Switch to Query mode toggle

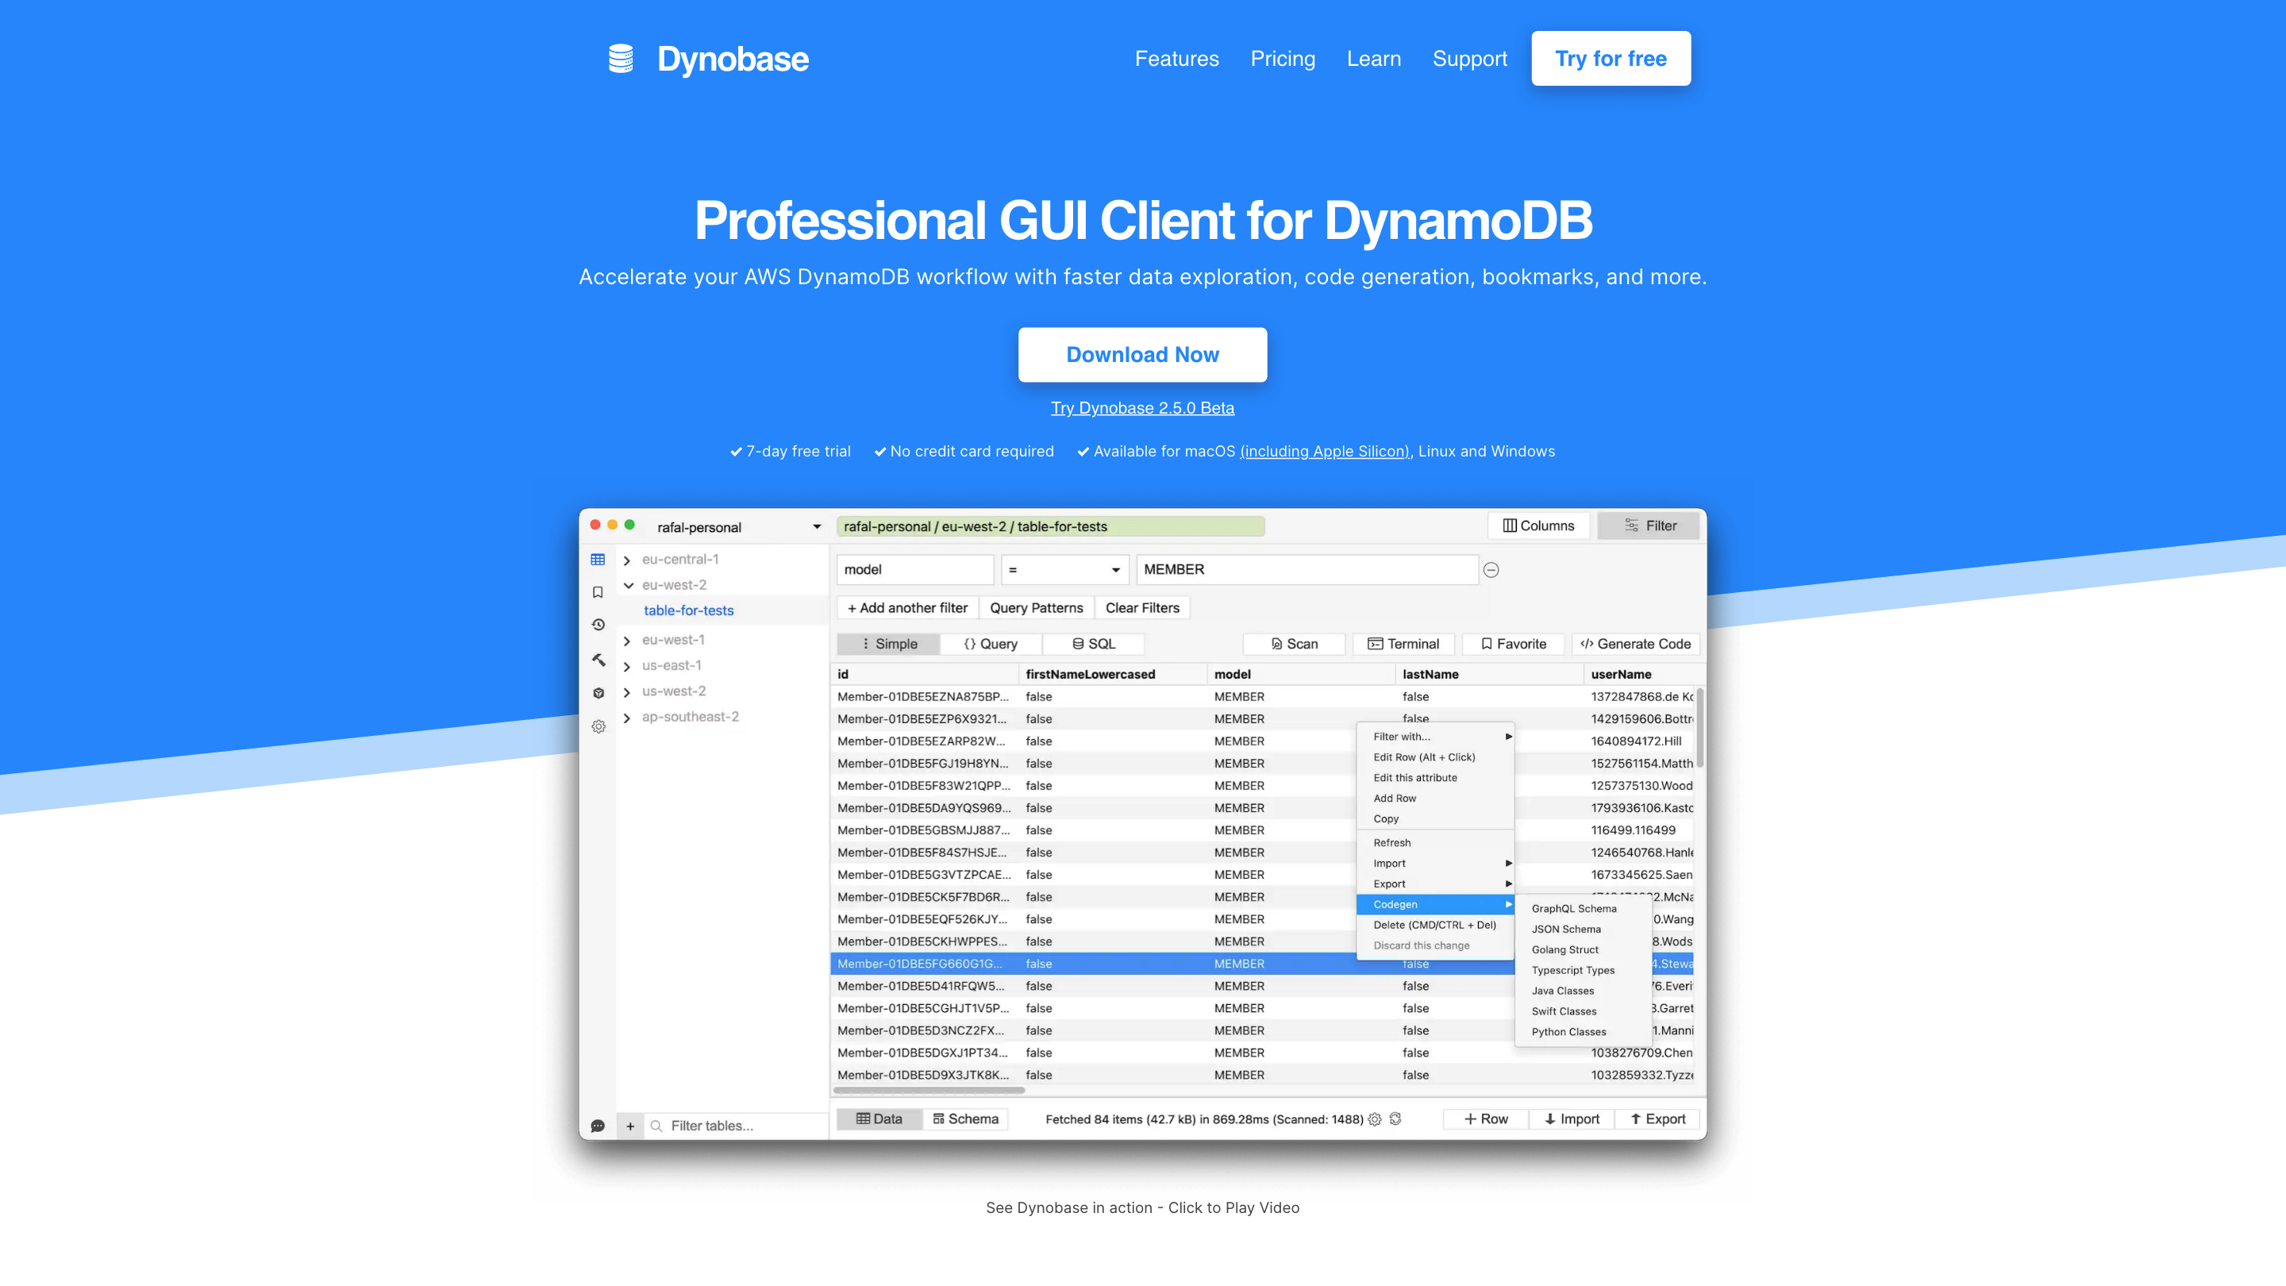pyautogui.click(x=991, y=644)
